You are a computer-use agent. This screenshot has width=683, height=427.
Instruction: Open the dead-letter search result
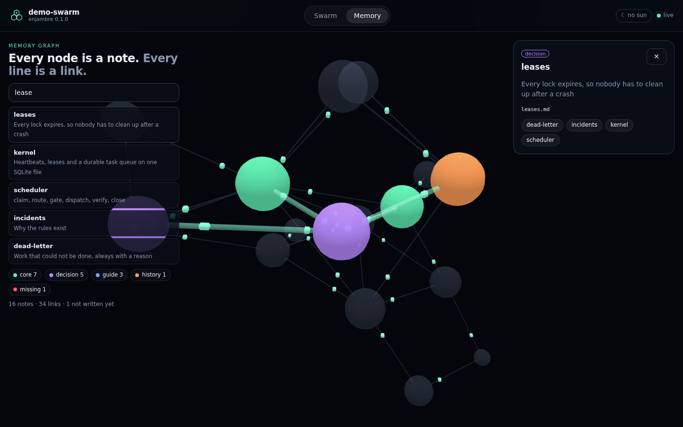click(x=94, y=251)
